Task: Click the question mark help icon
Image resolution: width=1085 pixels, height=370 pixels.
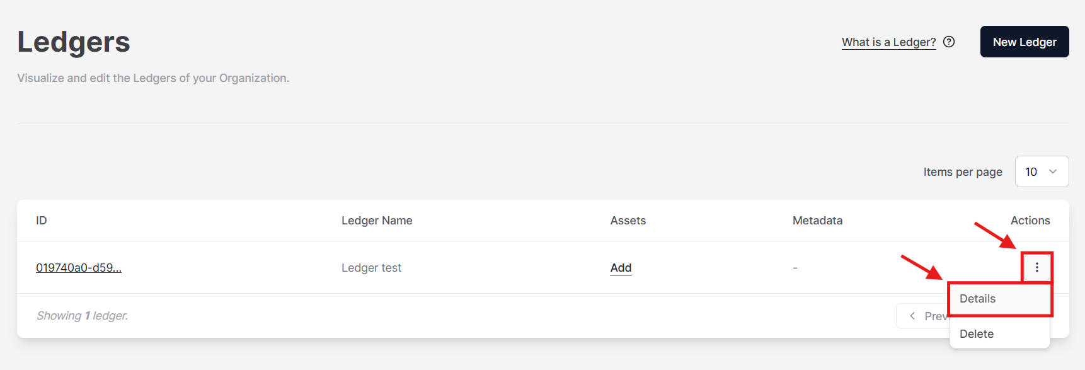Action: coord(949,42)
